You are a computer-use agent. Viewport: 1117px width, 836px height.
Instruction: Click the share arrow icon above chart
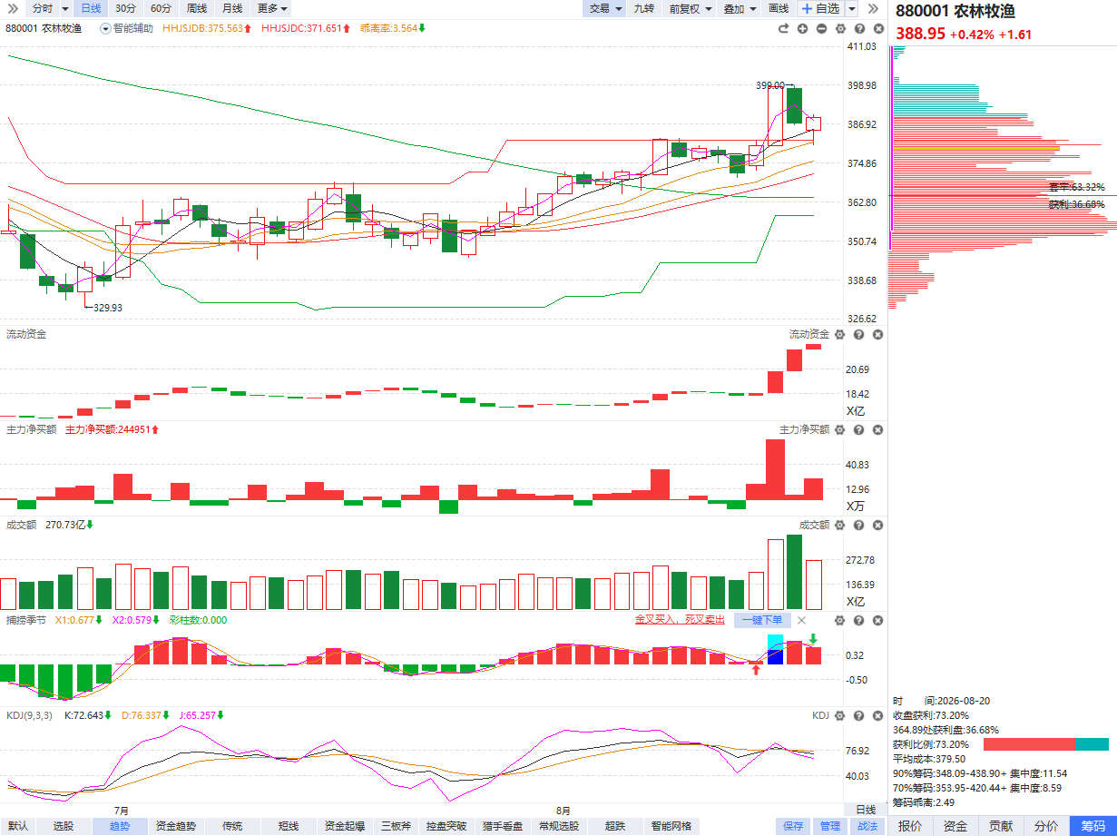pos(783,28)
